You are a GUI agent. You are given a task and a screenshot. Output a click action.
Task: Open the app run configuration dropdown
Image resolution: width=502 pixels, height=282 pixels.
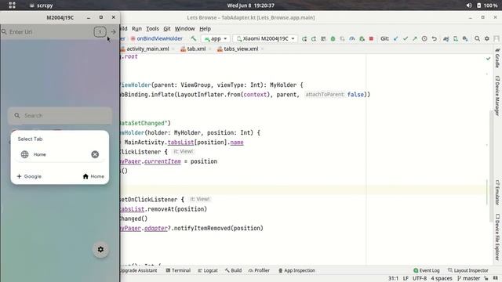click(x=216, y=38)
